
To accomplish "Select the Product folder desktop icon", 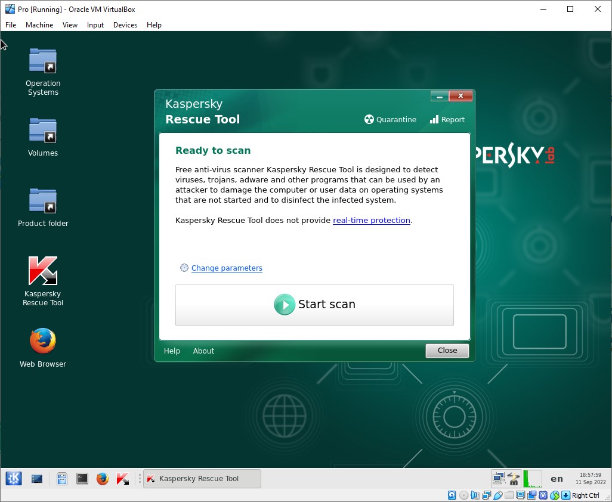I will click(x=43, y=207).
